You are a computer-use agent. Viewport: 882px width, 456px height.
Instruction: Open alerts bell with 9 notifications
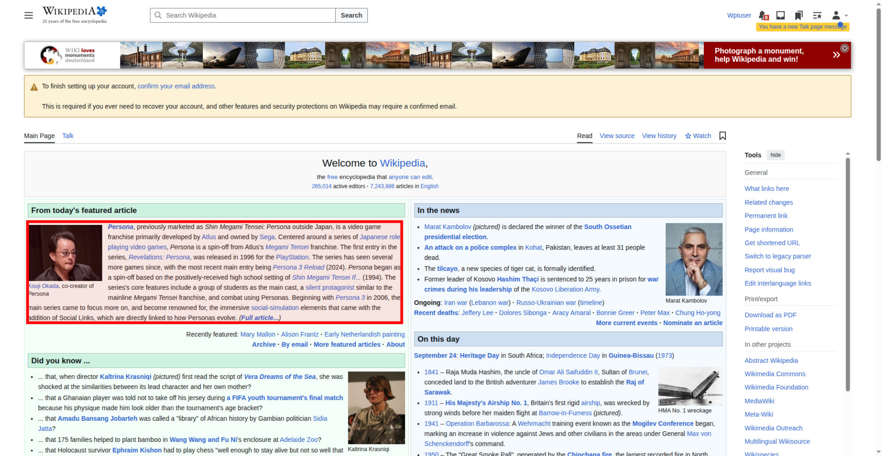[763, 15]
